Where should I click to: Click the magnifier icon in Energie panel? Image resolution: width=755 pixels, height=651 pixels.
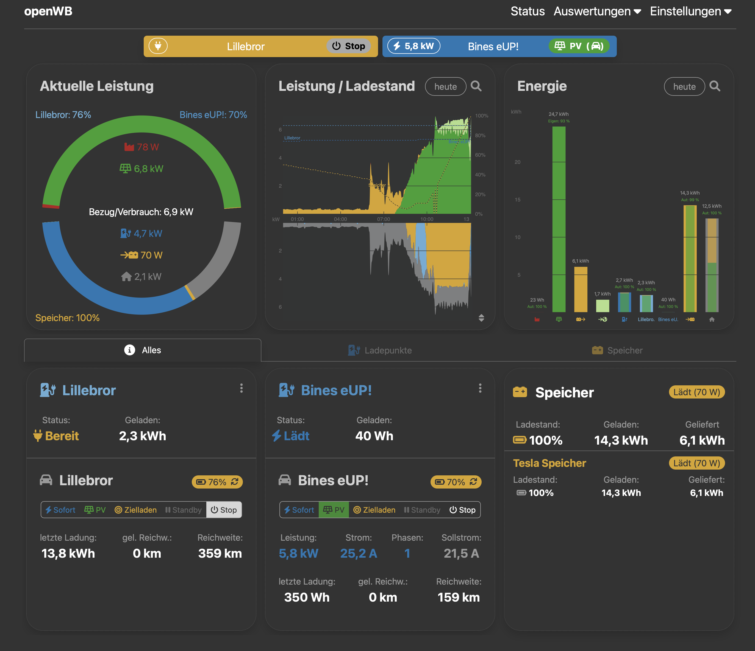[715, 86]
